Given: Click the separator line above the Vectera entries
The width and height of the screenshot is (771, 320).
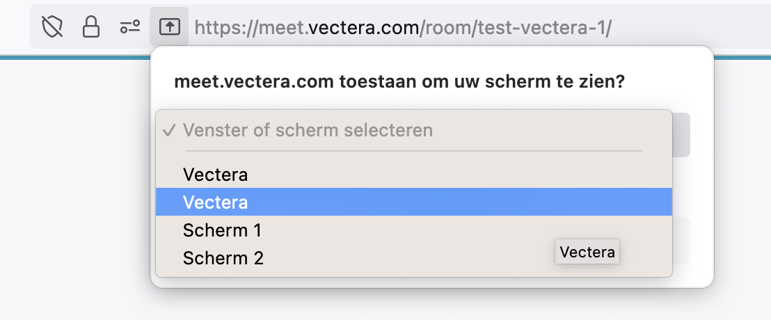Looking at the screenshot, I should tap(414, 150).
